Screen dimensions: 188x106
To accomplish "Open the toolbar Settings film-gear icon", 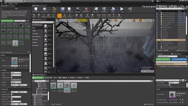I will click(78, 10).
